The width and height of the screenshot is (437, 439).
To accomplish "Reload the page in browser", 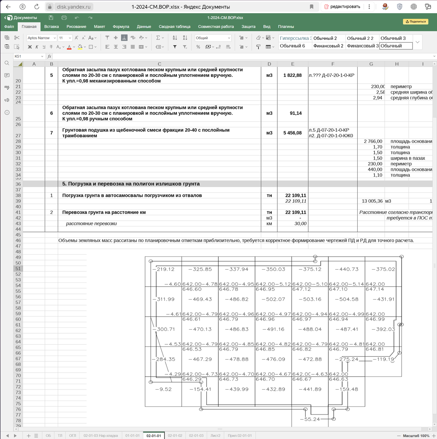I will click(x=37, y=7).
